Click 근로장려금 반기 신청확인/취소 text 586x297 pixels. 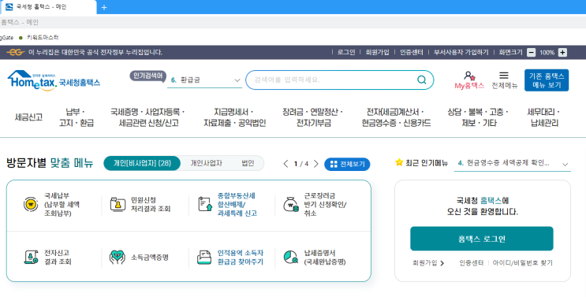tap(325, 205)
